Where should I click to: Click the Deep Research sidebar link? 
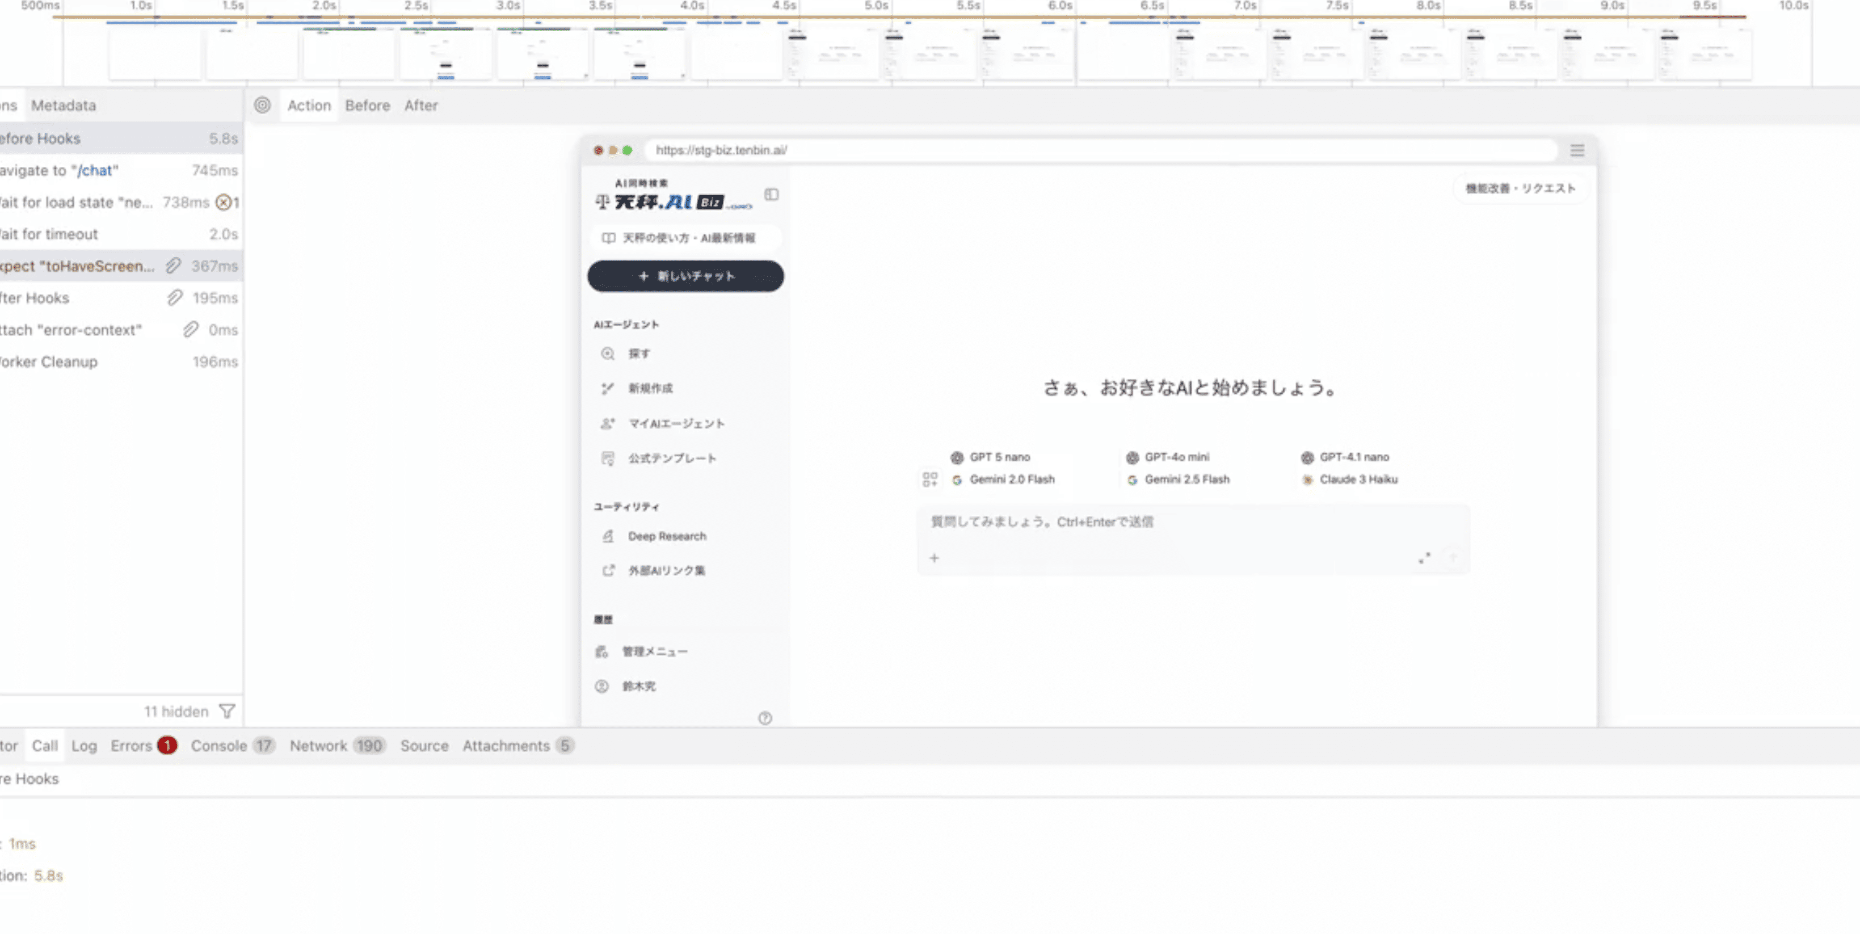(x=667, y=536)
